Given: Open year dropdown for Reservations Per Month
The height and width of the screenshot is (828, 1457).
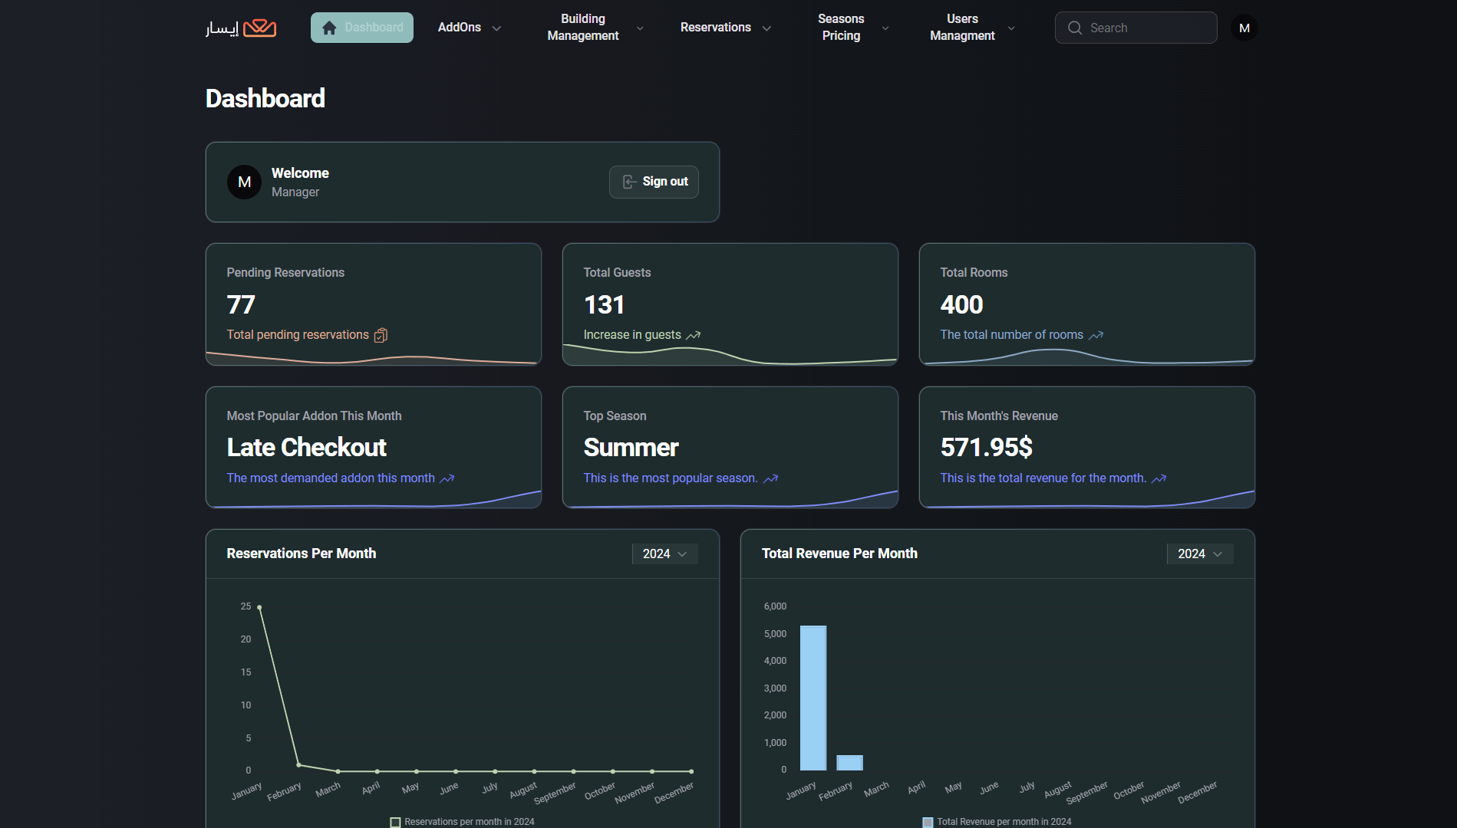Looking at the screenshot, I should click(664, 554).
